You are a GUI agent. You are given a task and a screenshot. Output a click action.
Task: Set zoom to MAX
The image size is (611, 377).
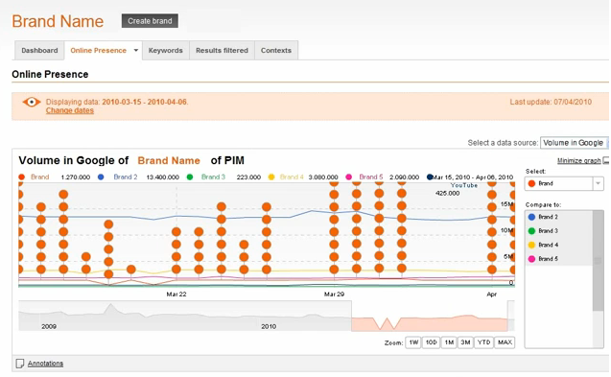coord(505,342)
